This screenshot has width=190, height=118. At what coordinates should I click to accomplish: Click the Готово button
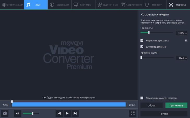tap(164, 114)
